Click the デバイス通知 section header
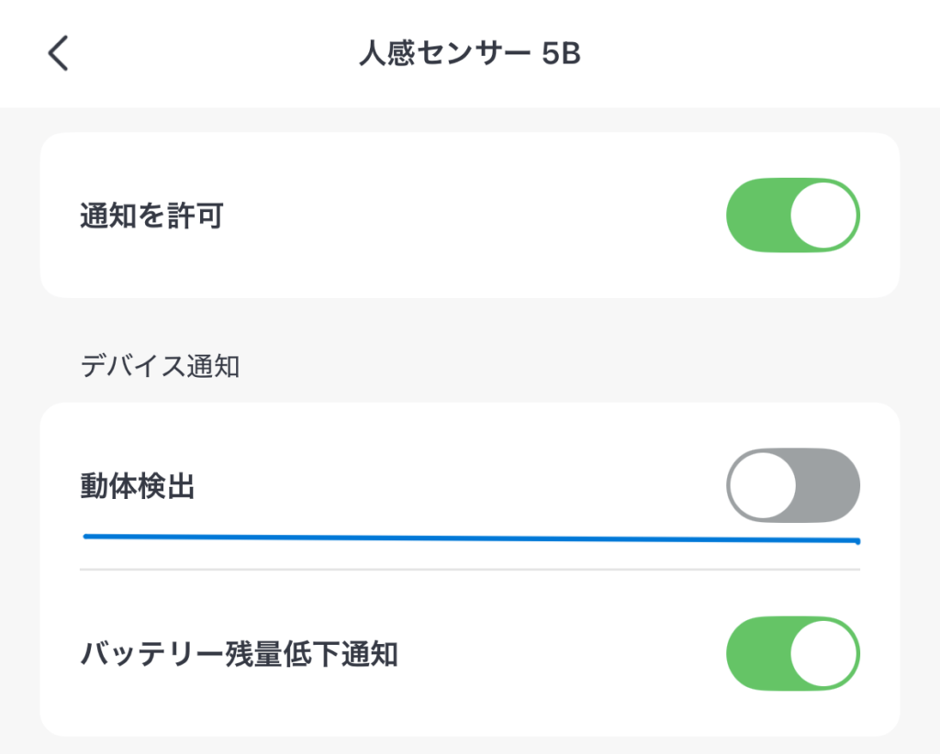Screen dimensions: 940x754 [160, 366]
